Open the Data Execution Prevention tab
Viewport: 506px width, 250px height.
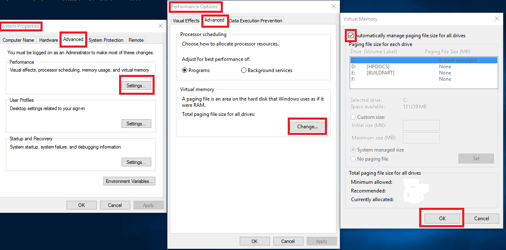[256, 21]
